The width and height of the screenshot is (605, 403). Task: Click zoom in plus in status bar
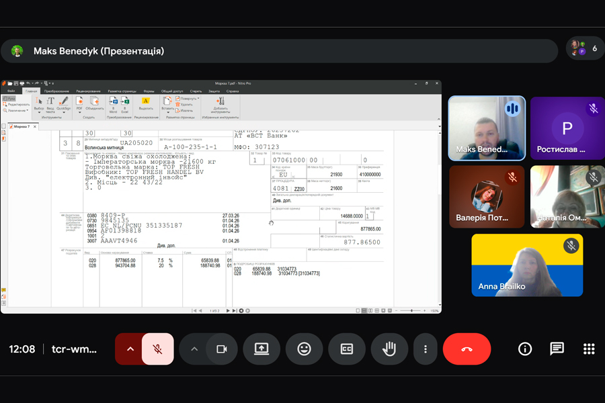(x=424, y=310)
